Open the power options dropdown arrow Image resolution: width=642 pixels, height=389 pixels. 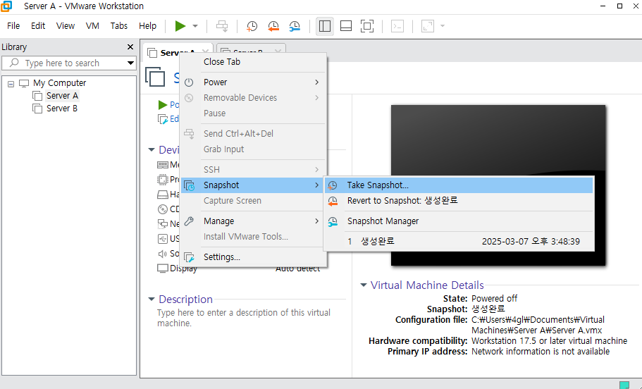coord(195,26)
